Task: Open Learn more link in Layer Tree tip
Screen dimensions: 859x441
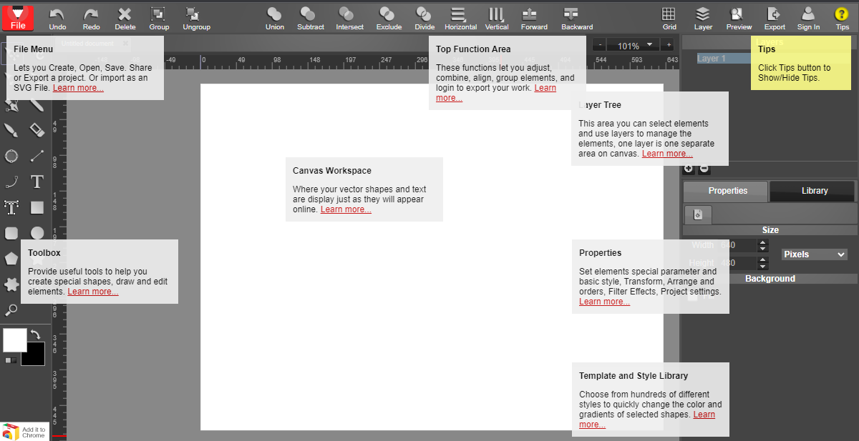Action: [667, 154]
